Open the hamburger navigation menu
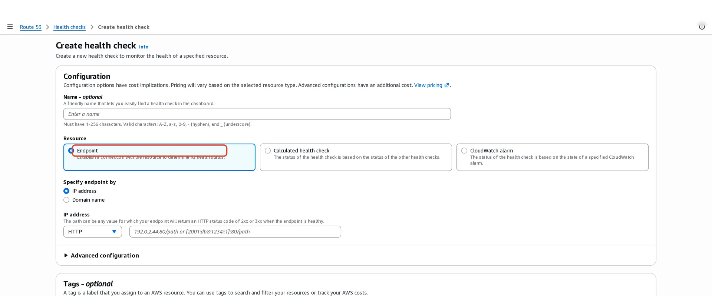The height and width of the screenshot is (296, 712). (x=10, y=27)
